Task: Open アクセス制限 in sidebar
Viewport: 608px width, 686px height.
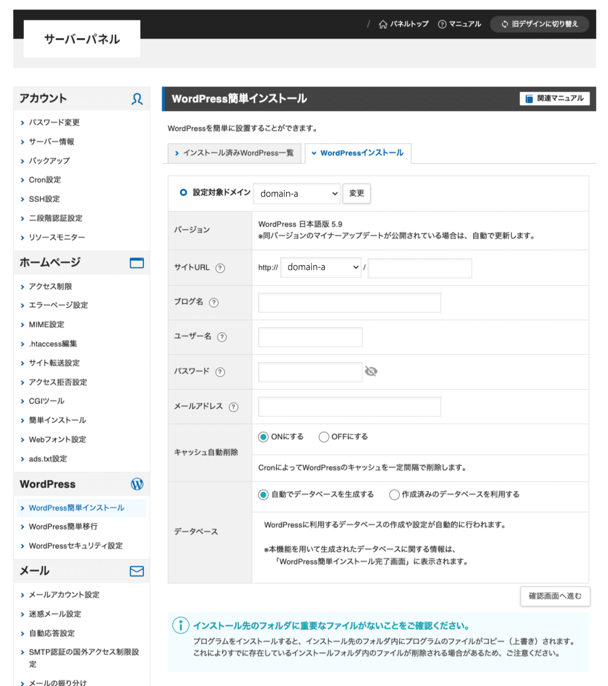Action: click(x=50, y=287)
